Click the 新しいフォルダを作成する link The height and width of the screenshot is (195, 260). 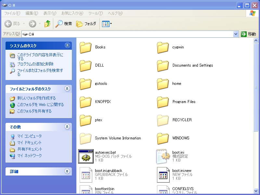tap(36, 98)
